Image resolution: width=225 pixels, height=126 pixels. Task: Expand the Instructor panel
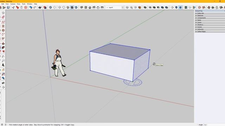pyautogui.click(x=210, y=29)
